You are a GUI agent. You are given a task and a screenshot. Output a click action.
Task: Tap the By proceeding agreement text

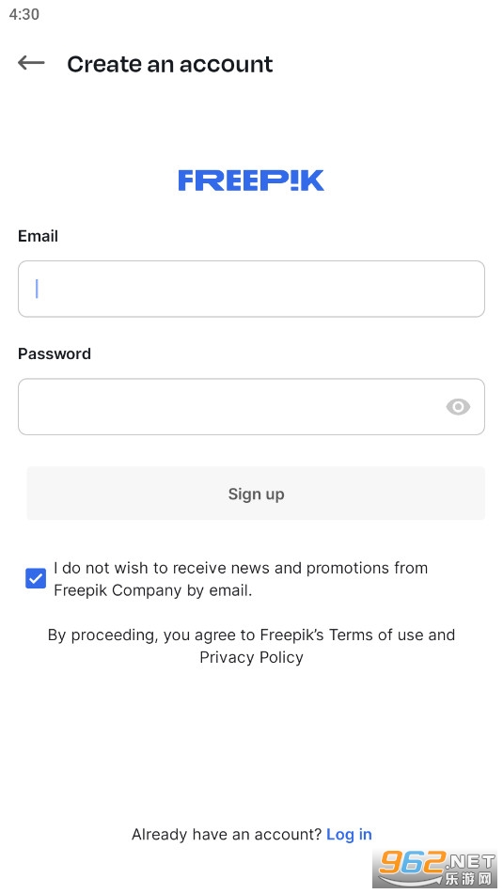click(x=252, y=646)
